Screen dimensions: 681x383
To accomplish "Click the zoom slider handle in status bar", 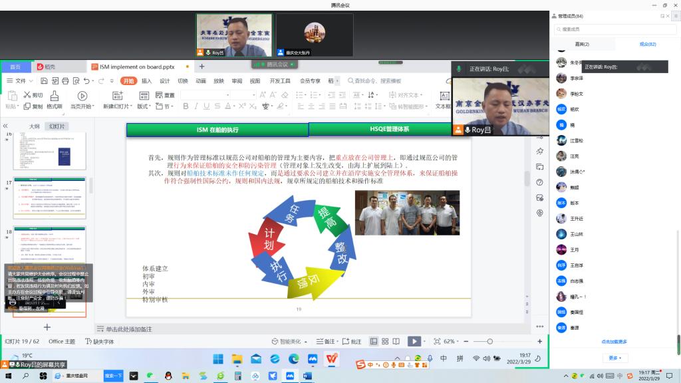I will (489, 341).
